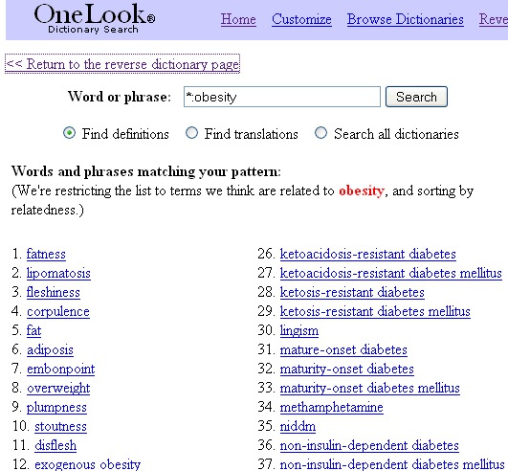Open result 29, ketosis-resistant diabetes mellitus
The image size is (508, 471).
pos(375,311)
